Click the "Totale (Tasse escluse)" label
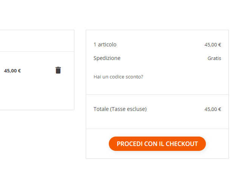The width and height of the screenshot is (241, 169). [x=120, y=109]
